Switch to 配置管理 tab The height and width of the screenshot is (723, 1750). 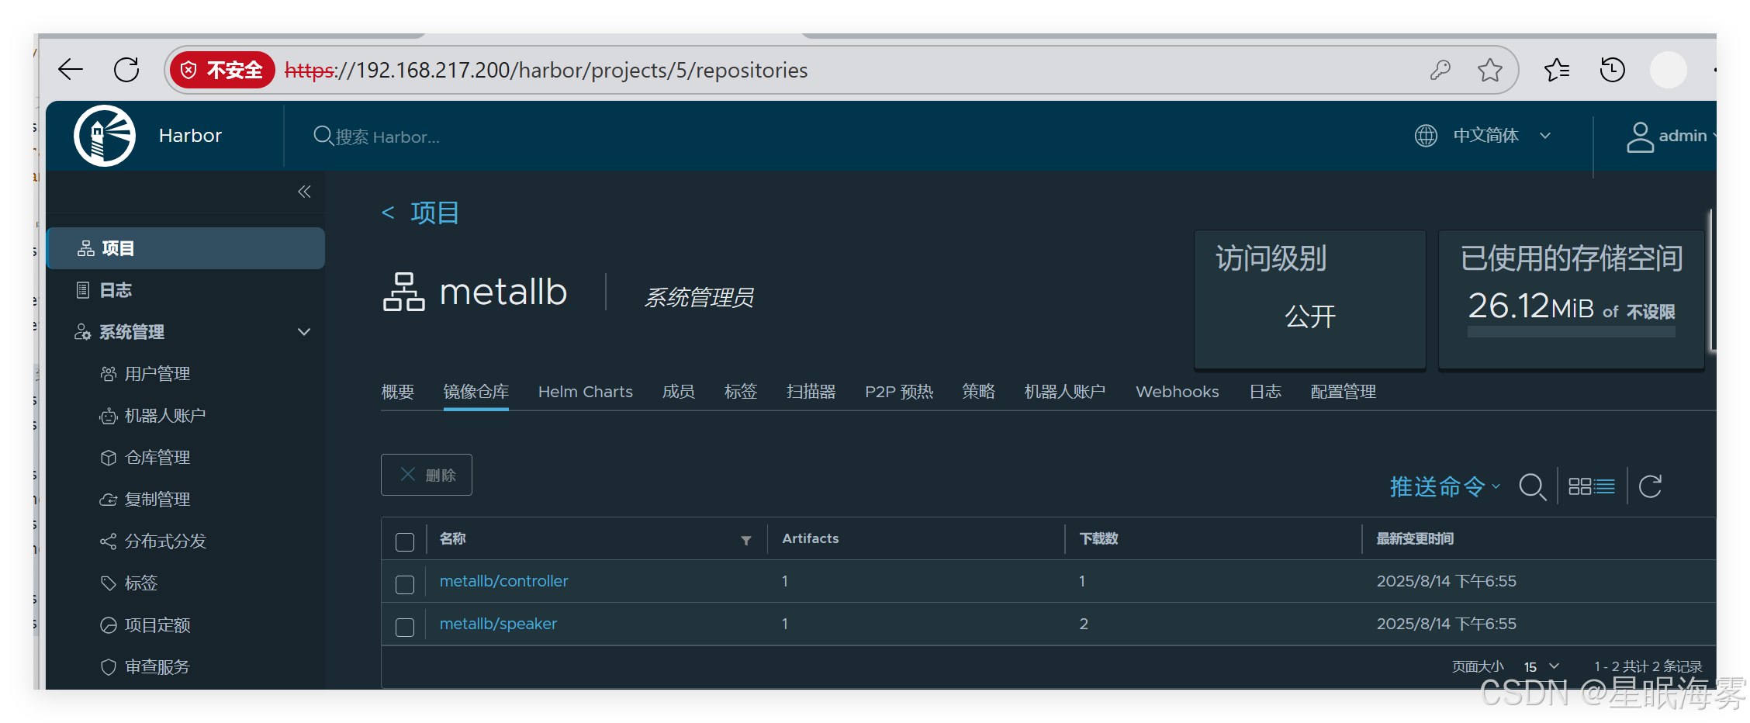point(1343,392)
